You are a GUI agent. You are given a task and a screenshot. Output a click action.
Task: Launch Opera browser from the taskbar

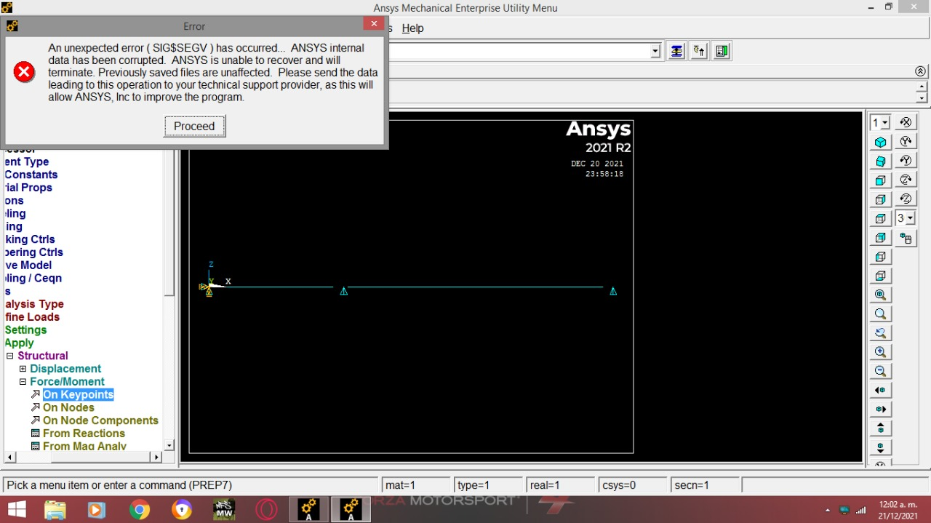pos(265,510)
